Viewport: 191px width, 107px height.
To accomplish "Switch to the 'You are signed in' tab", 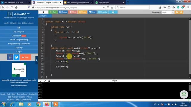I will click(x=15, y=2).
